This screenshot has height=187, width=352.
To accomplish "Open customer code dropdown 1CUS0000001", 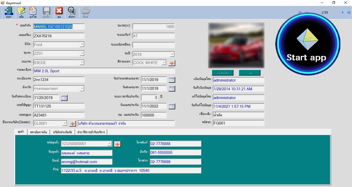I will click(x=110, y=144).
